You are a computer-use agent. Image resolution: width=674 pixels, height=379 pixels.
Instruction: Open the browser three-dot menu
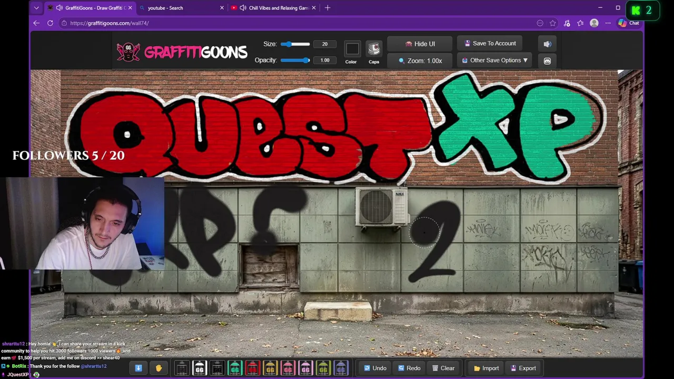click(x=608, y=23)
